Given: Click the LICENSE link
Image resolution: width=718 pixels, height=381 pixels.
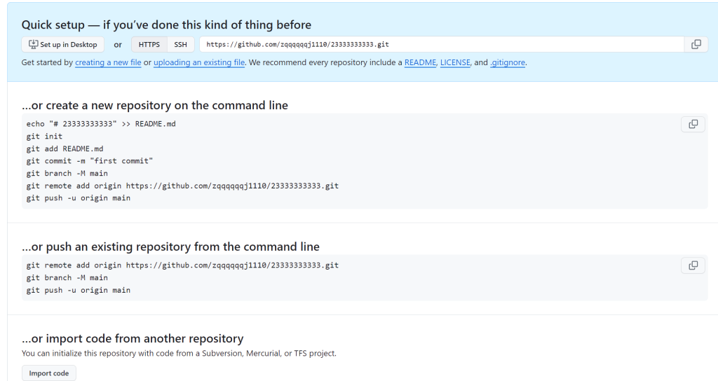Looking at the screenshot, I should pyautogui.click(x=455, y=62).
